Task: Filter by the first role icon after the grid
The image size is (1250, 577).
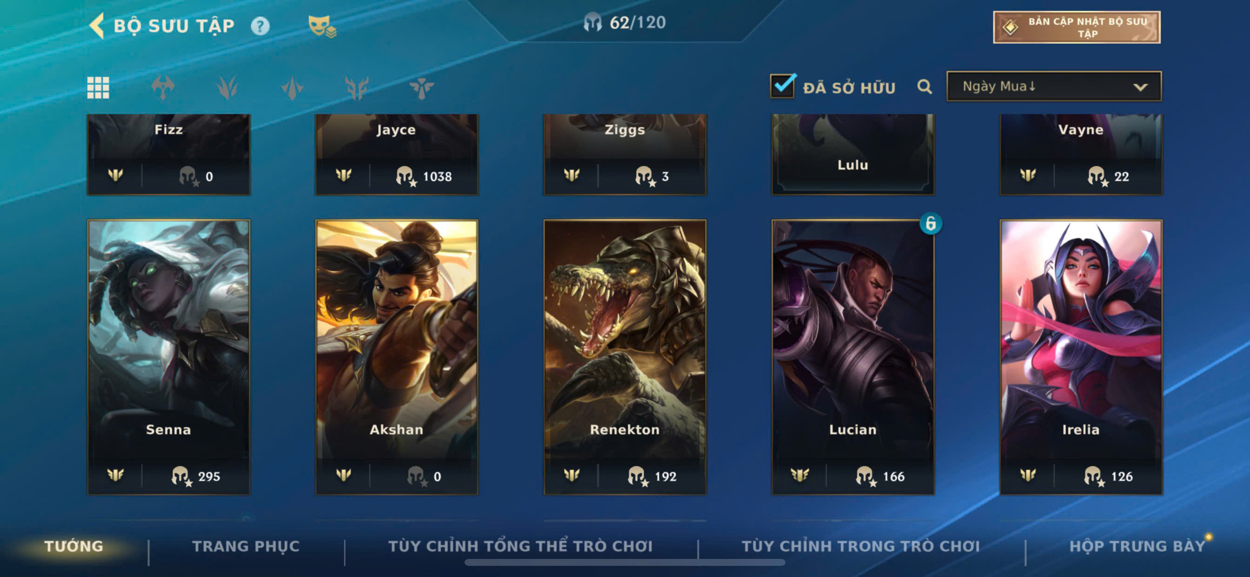Action: (163, 88)
